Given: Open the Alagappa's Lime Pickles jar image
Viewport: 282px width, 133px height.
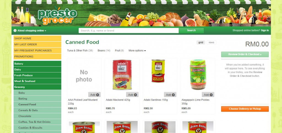Looking at the screenshot, I should 198,75.
